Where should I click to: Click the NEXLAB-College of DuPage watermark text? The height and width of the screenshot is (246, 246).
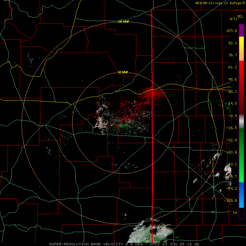point(220,3)
